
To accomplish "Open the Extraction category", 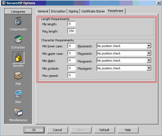I will coord(18,42).
